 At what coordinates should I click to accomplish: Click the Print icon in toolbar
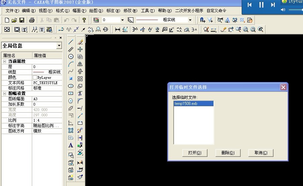point(32,20)
